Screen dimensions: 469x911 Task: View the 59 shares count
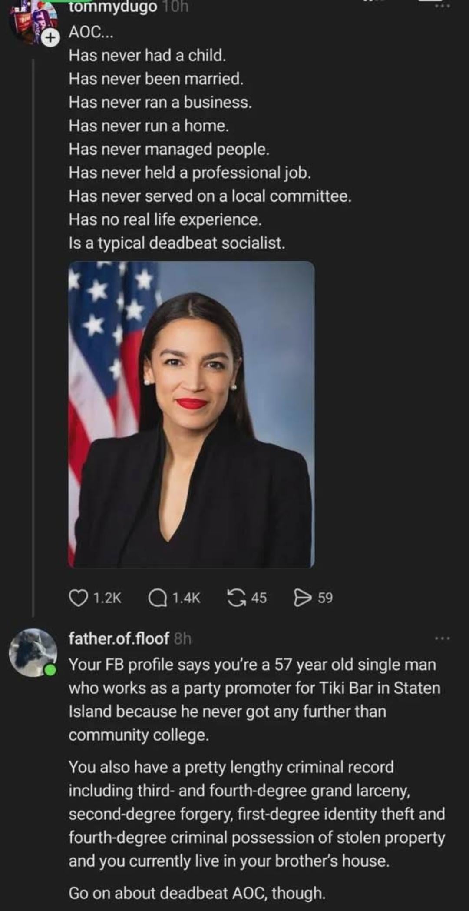click(x=325, y=598)
